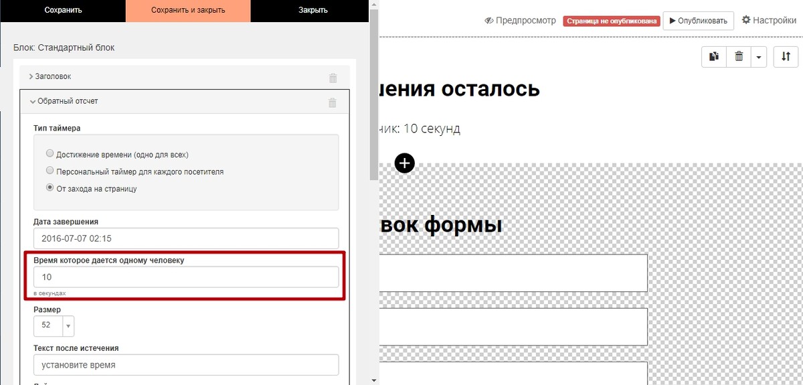
Task: Click the first form field on page
Action: (513, 273)
